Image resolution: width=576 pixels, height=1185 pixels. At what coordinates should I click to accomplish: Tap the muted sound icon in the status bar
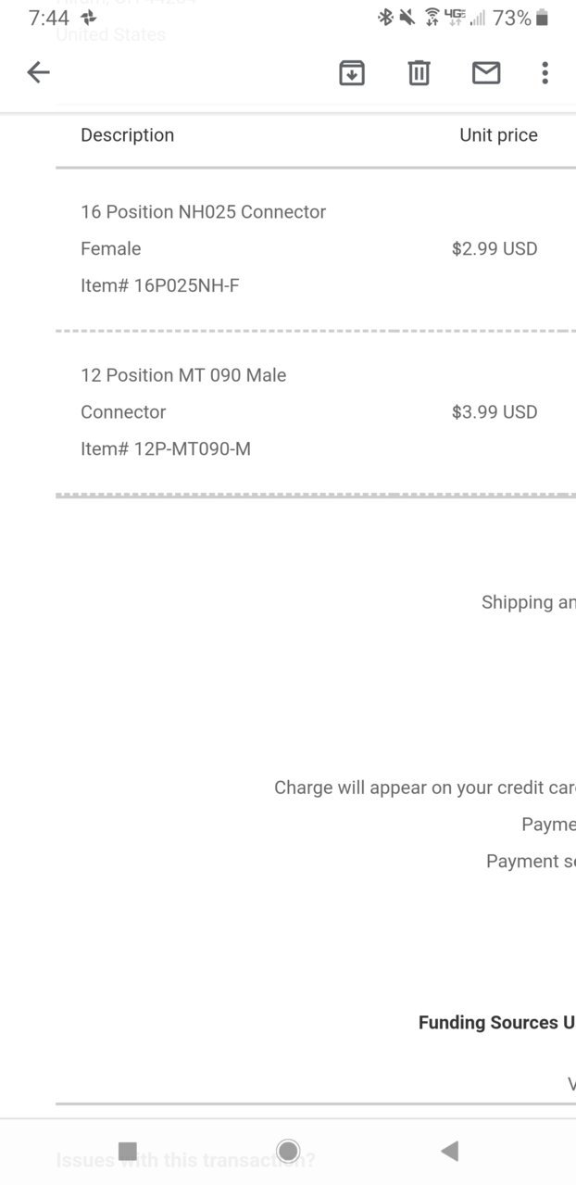pyautogui.click(x=407, y=18)
